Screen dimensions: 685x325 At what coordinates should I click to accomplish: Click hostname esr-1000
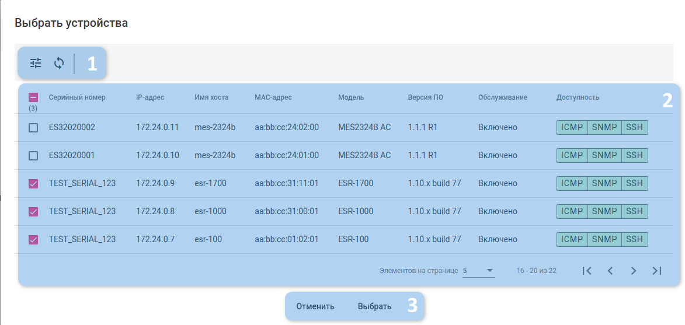click(x=211, y=211)
